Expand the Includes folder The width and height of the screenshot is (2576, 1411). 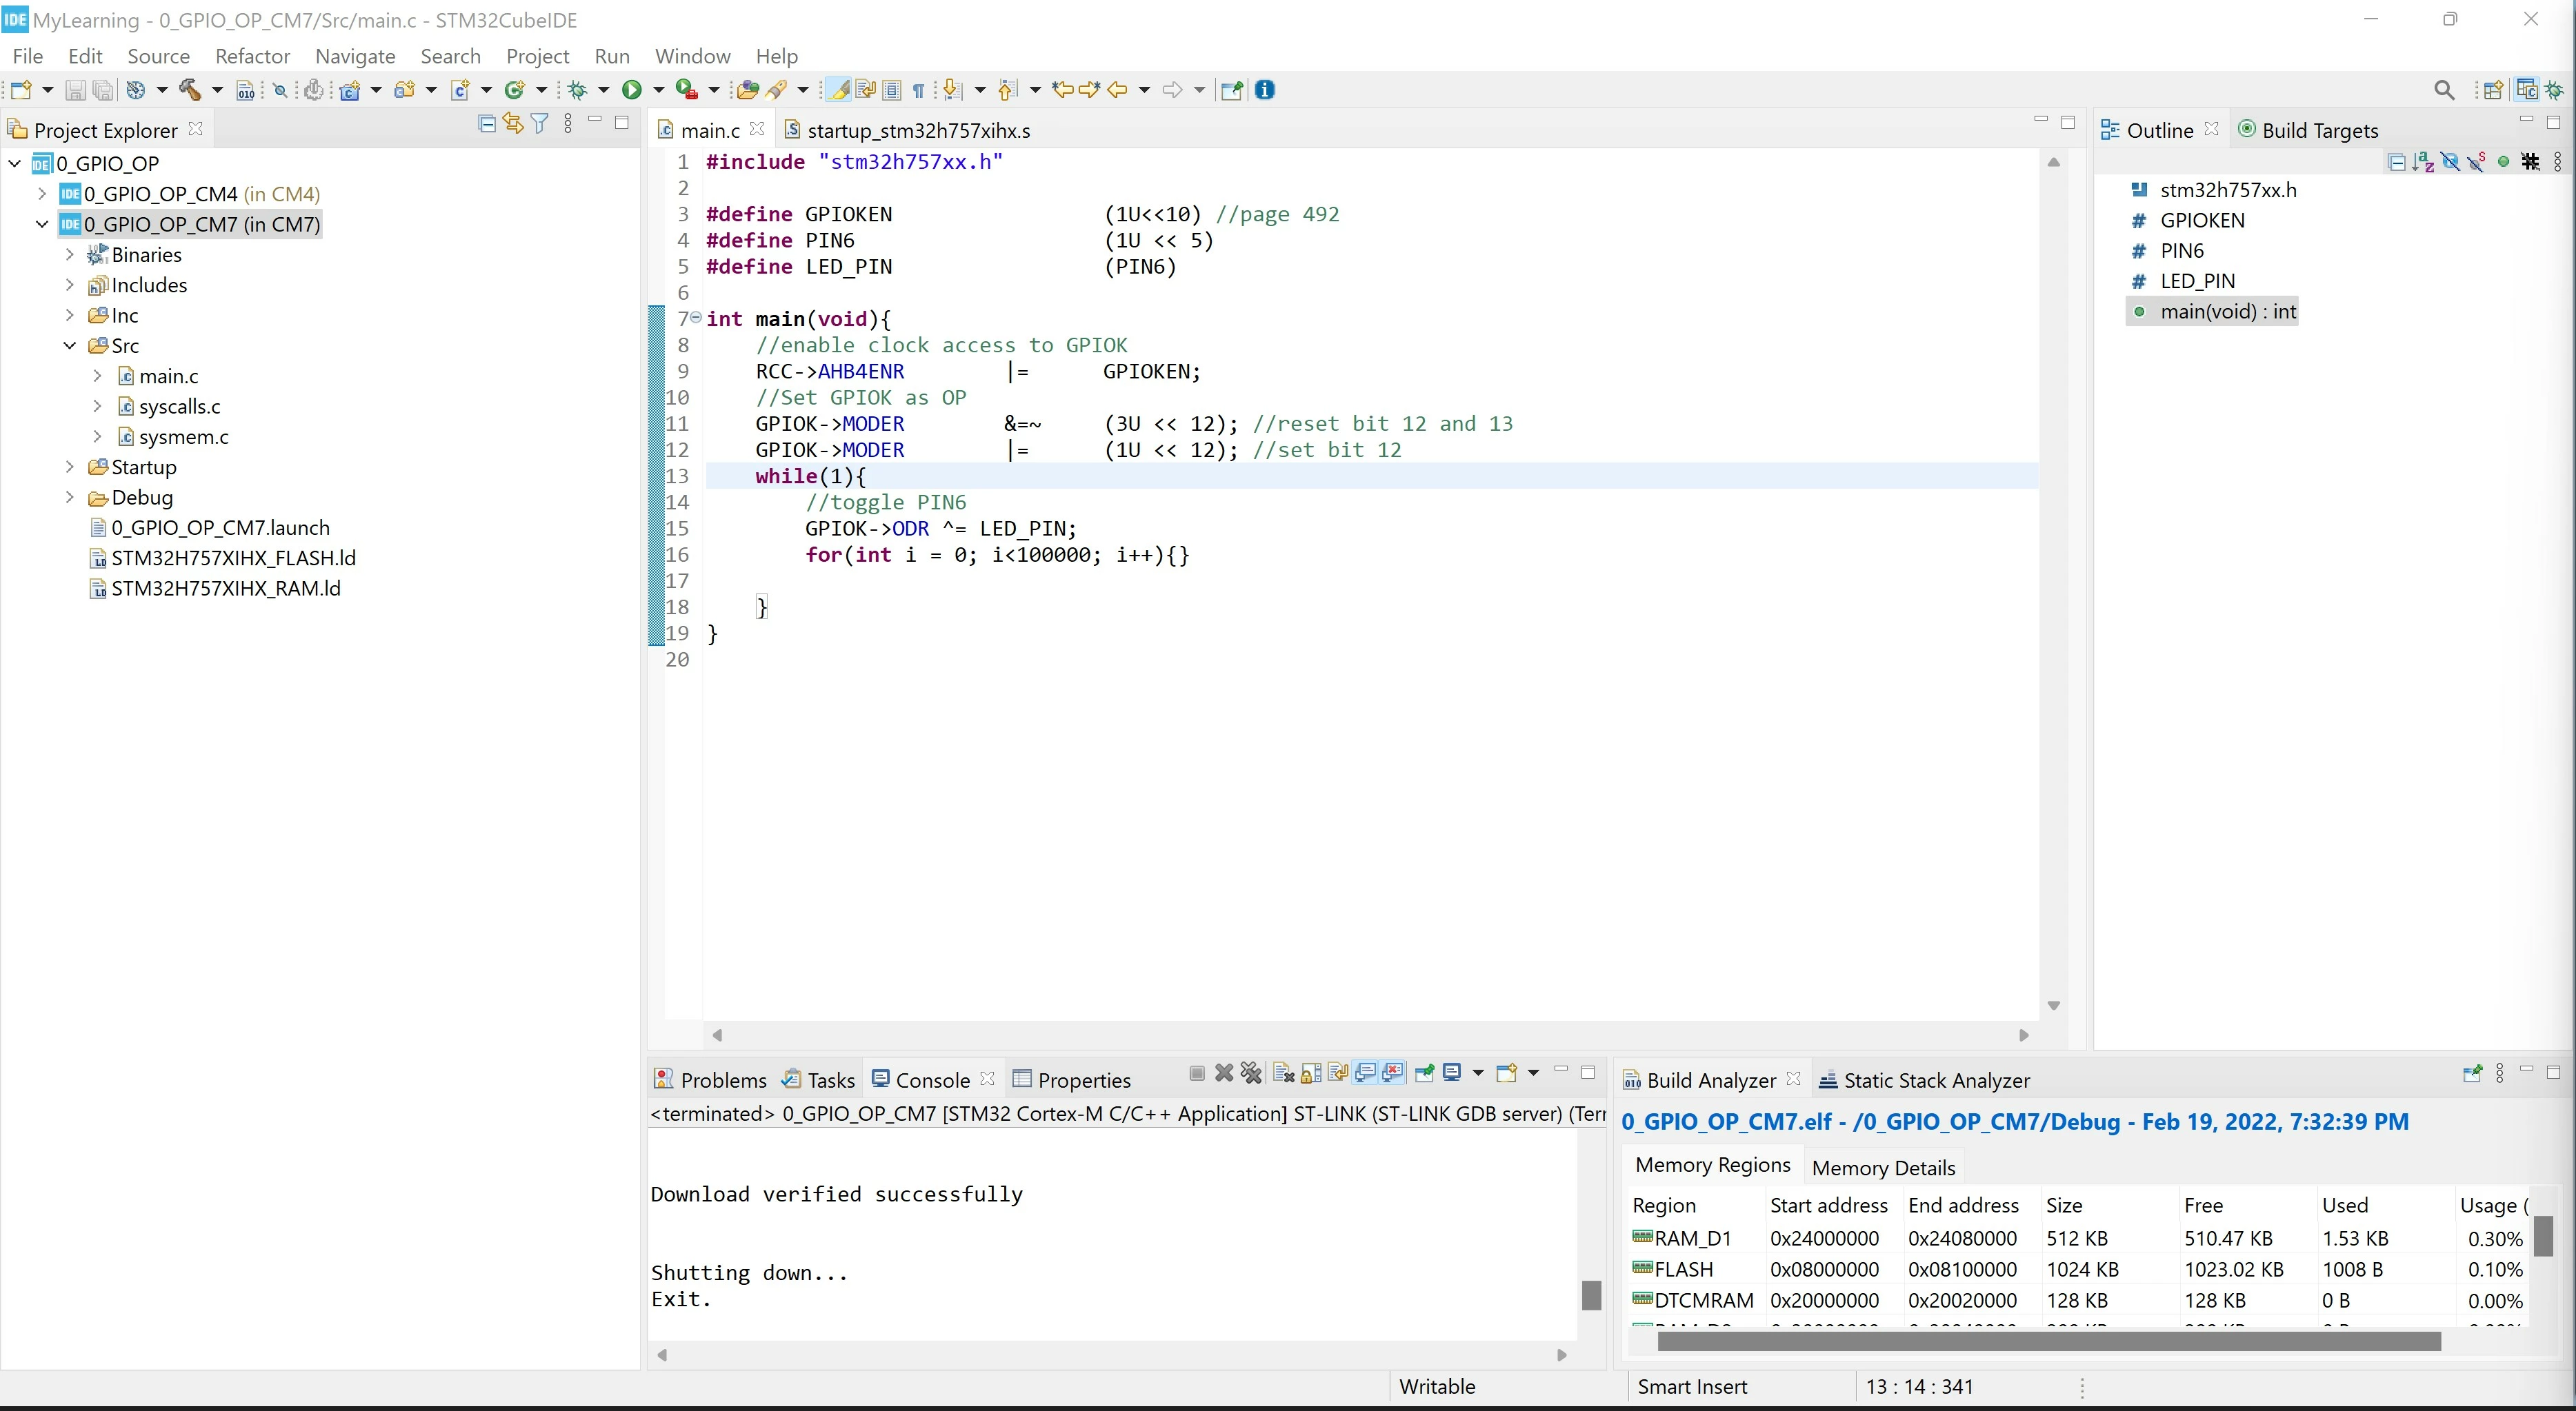pyautogui.click(x=70, y=285)
